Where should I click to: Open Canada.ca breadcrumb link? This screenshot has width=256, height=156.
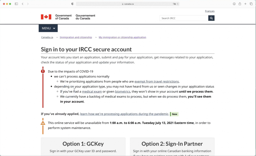47,37
